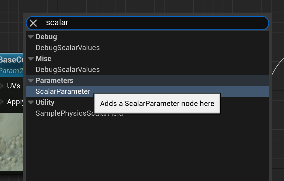Click the UVs pin label on the node
The image size is (284, 181).
[14, 86]
